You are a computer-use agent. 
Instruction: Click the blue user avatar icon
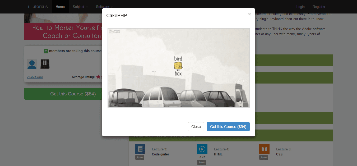[x=32, y=64]
